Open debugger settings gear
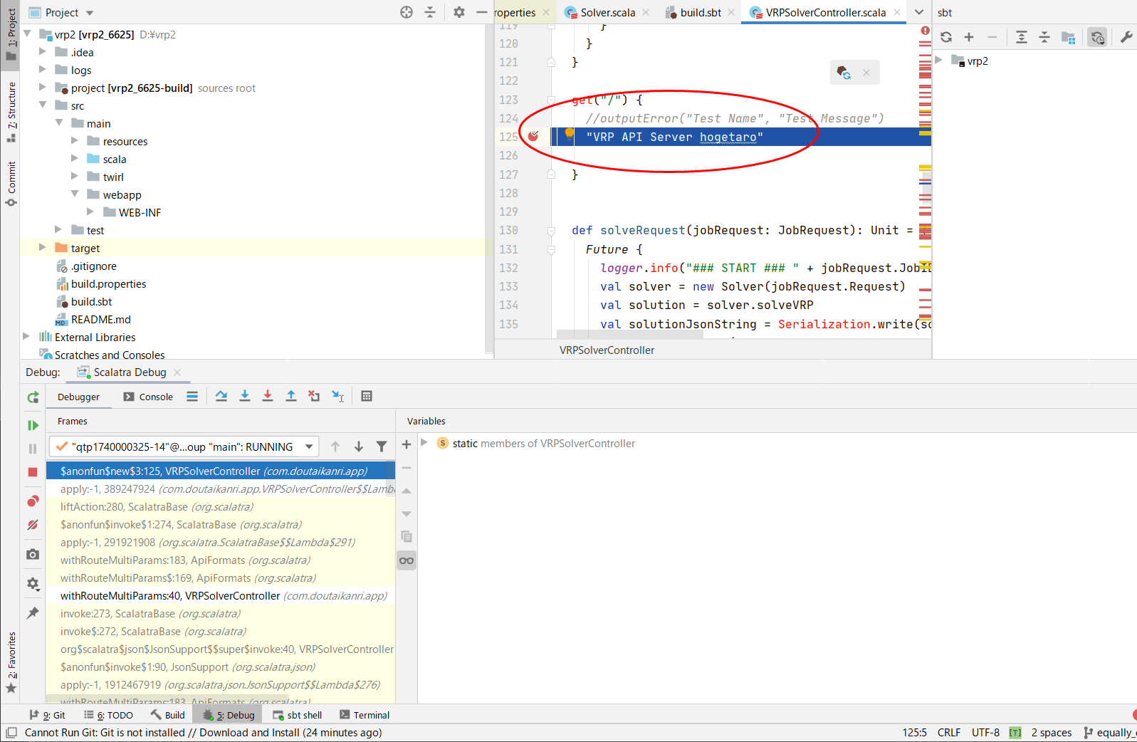The image size is (1137, 742). (33, 584)
